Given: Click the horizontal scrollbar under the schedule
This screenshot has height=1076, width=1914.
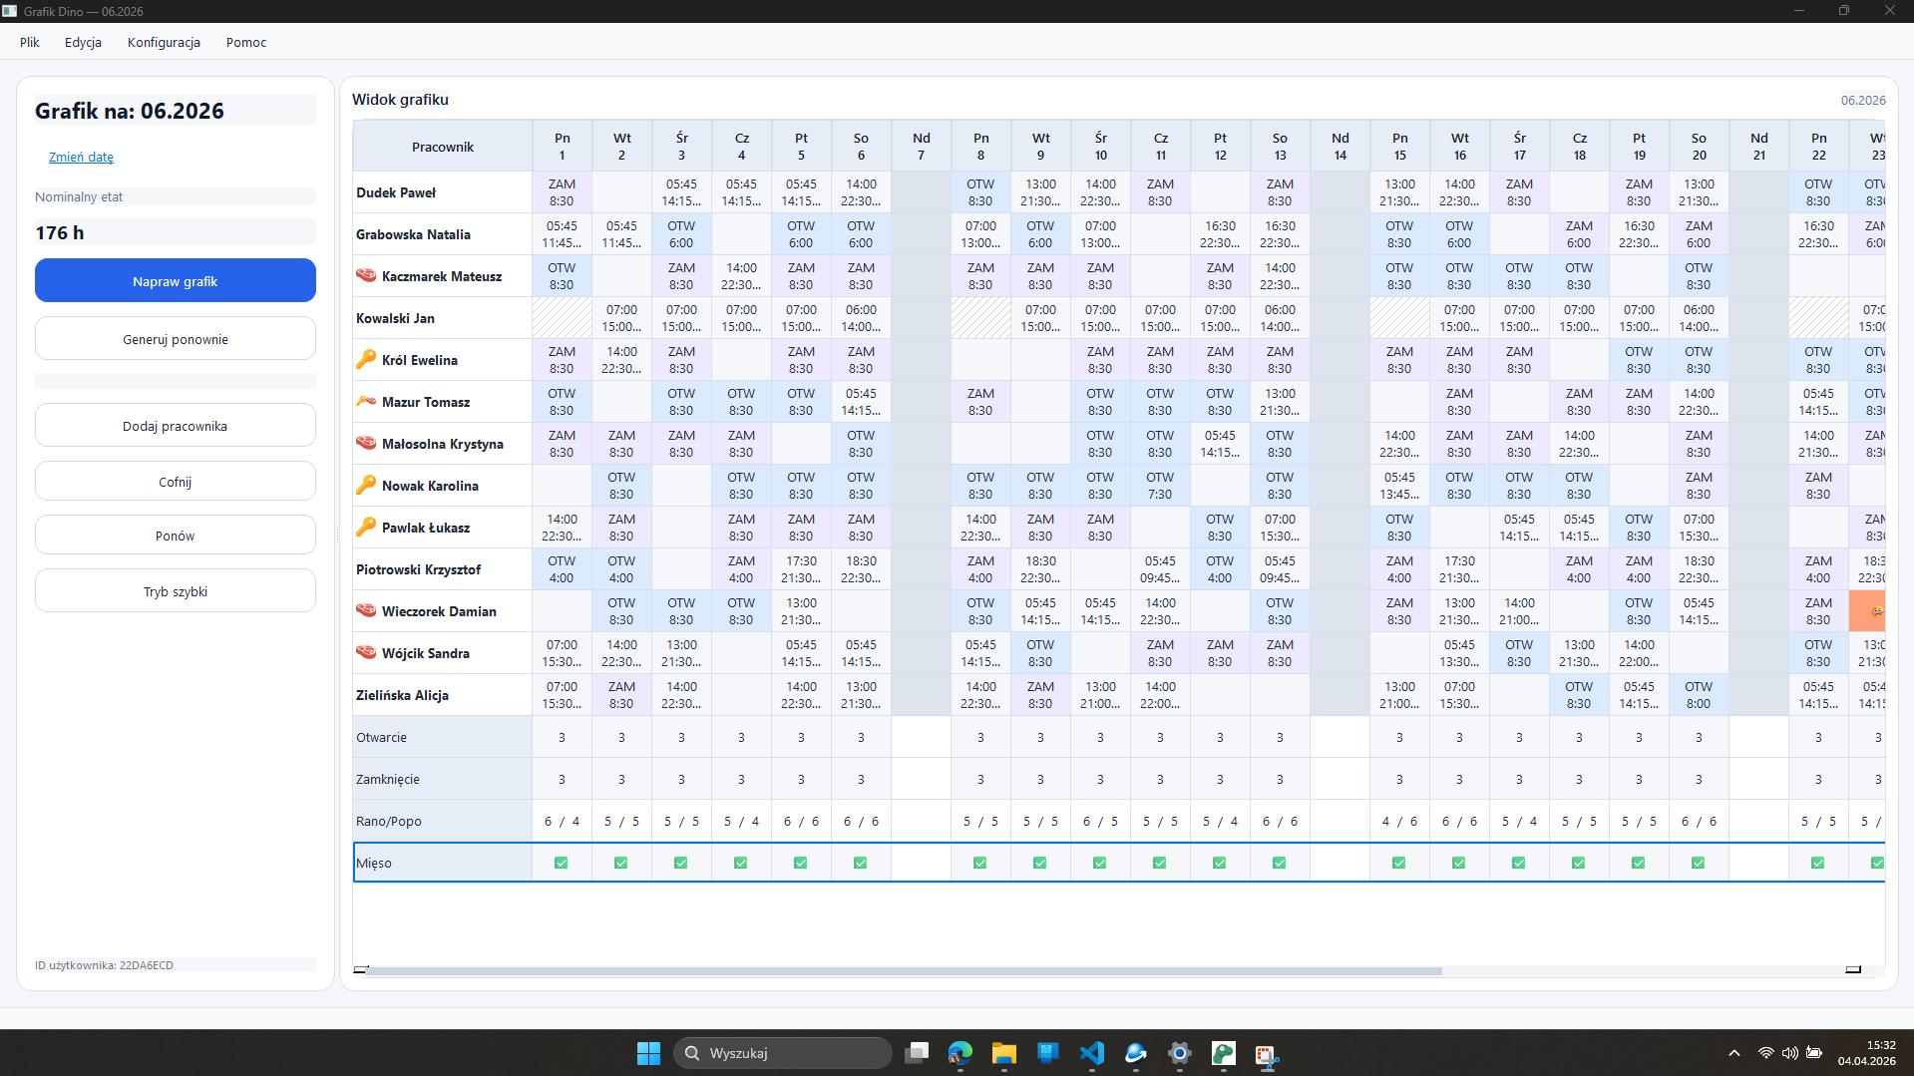Looking at the screenshot, I should tap(903, 970).
